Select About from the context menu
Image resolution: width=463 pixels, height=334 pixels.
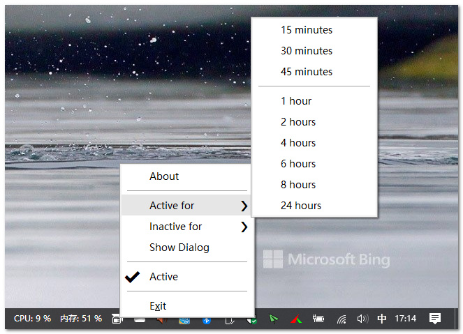pyautogui.click(x=164, y=176)
